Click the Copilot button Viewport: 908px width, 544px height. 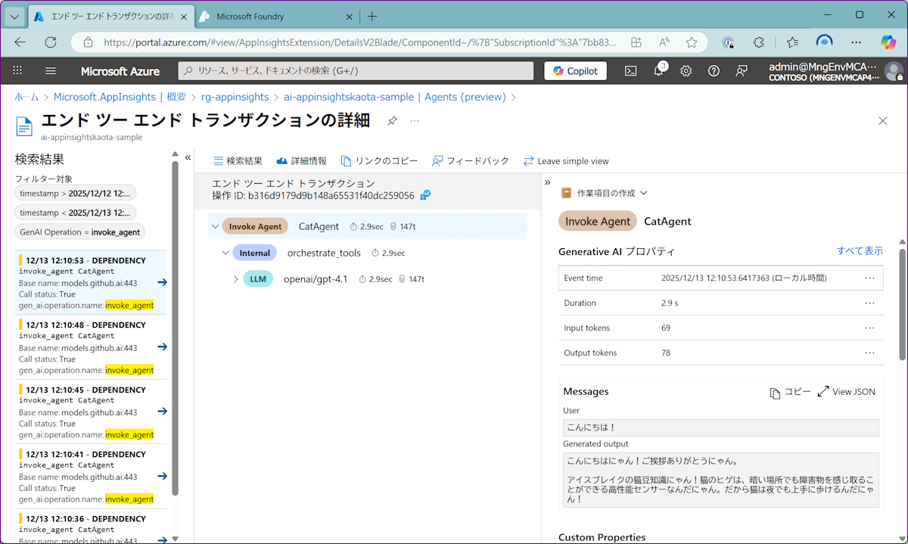576,70
